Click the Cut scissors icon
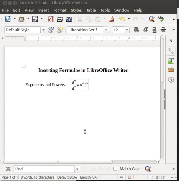Screen dimensions: 179x181 coord(80,19)
